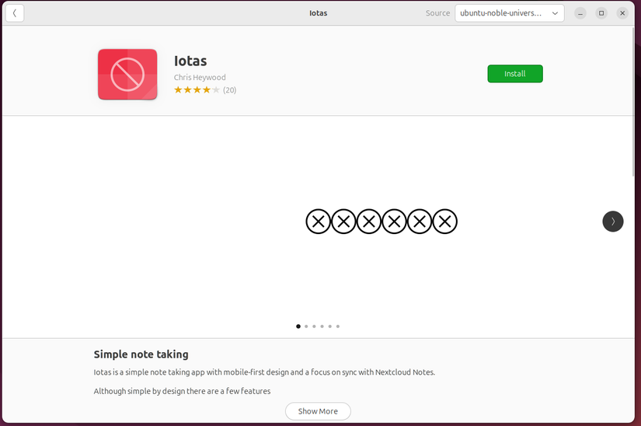This screenshot has height=426, width=641.
Task: Open the reviews count (20)
Action: tap(229, 90)
